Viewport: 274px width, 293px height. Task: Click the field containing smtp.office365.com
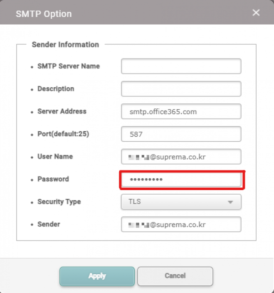pyautogui.click(x=181, y=112)
